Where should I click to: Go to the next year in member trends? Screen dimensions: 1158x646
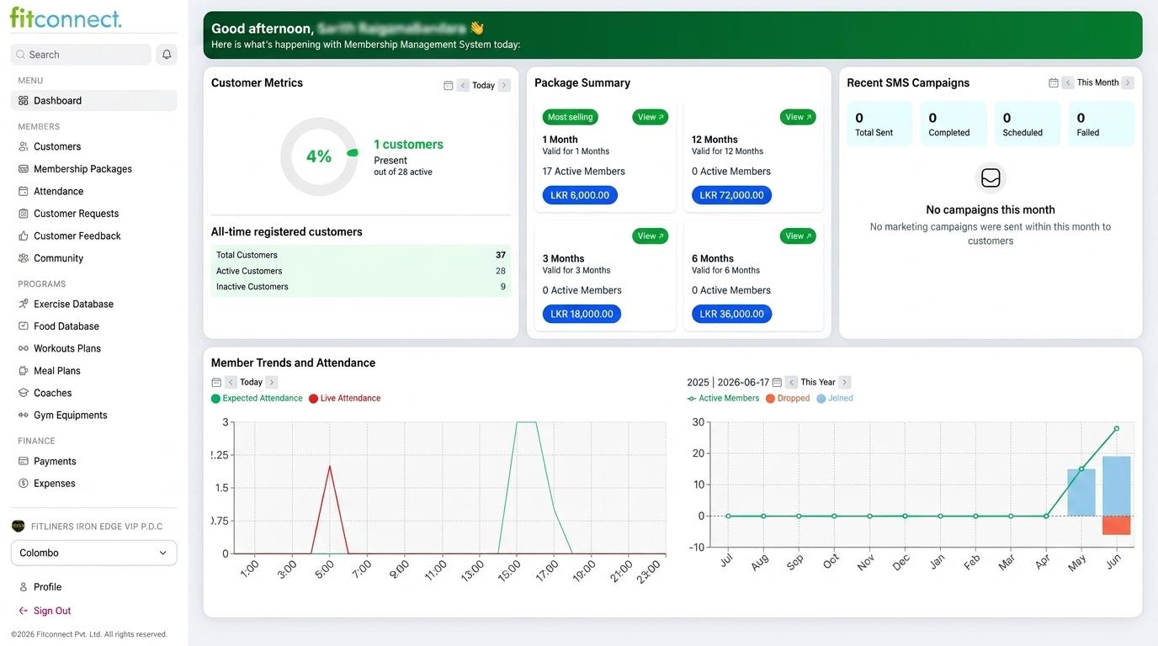845,382
